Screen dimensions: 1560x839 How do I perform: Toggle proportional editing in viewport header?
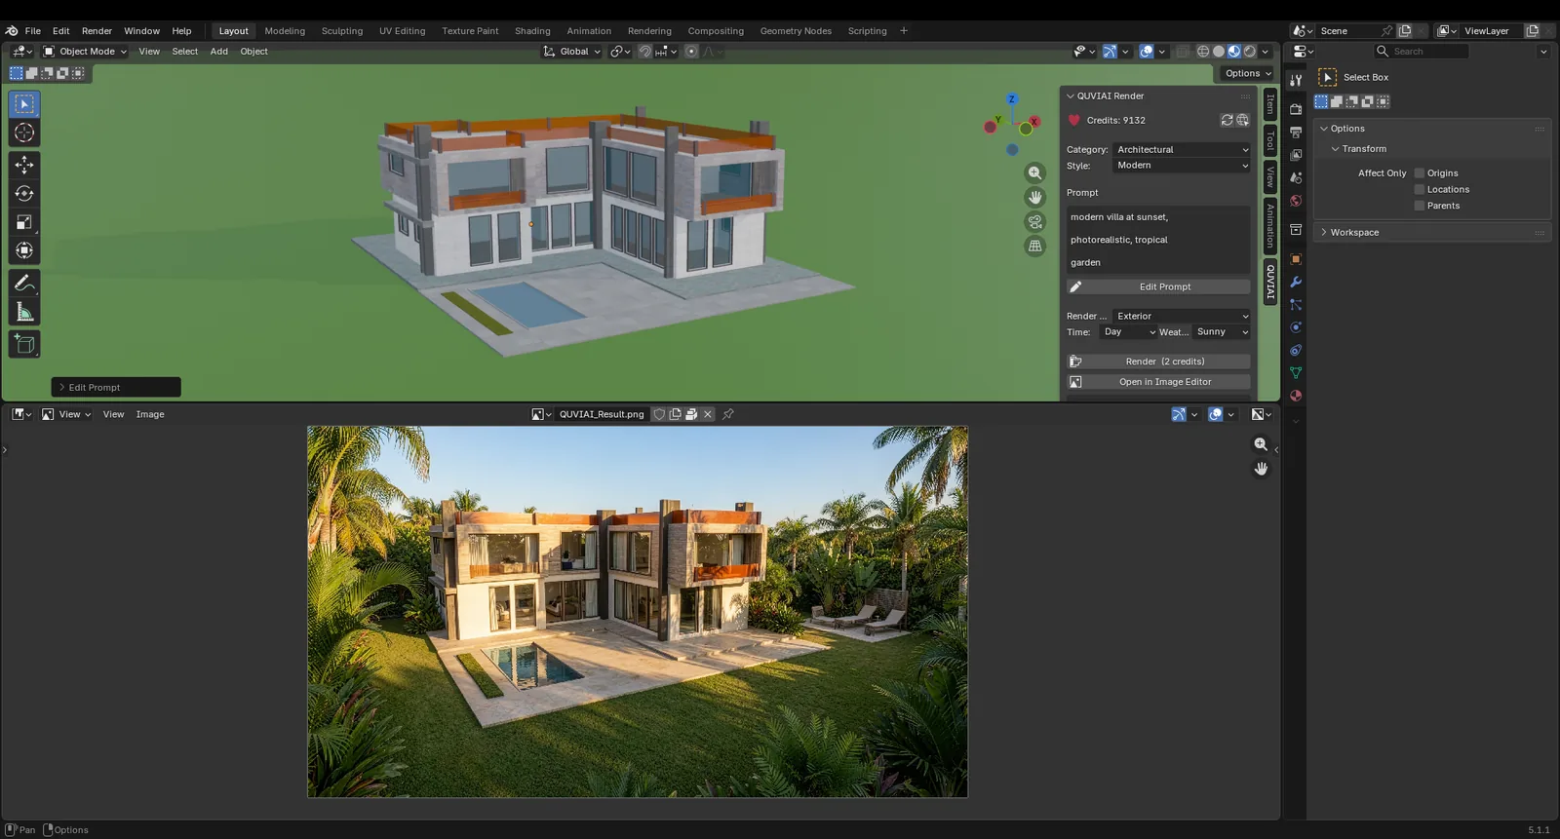point(691,52)
